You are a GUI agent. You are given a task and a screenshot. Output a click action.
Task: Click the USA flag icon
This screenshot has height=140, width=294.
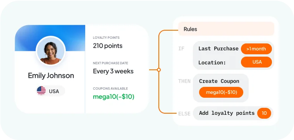coord(41,91)
